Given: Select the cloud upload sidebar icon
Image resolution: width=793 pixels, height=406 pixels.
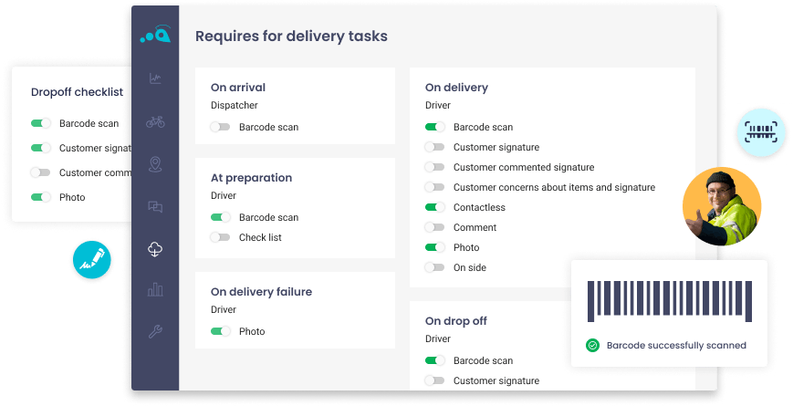Looking at the screenshot, I should [155, 248].
